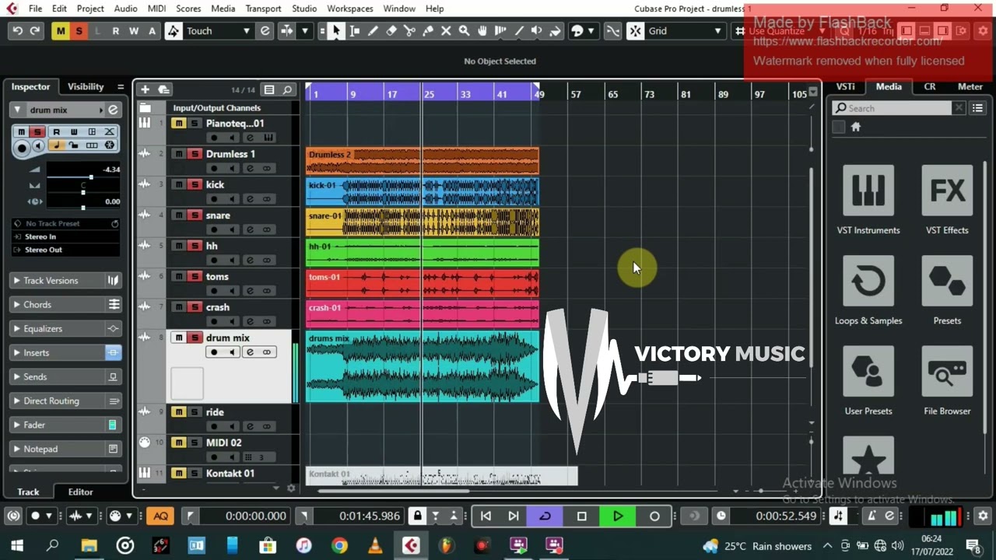996x560 pixels.
Task: Open File Browser in Media tab
Action: click(947, 380)
